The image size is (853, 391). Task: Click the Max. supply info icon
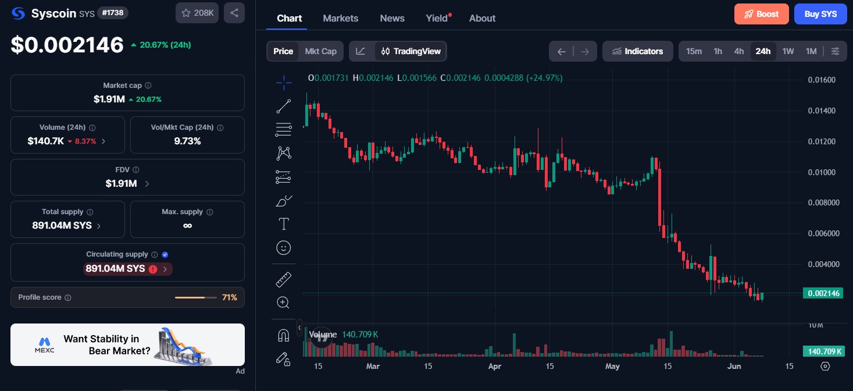point(210,212)
